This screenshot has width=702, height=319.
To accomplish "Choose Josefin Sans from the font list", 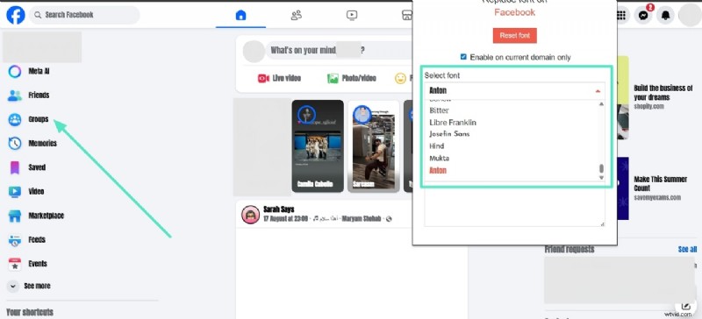I will point(449,134).
